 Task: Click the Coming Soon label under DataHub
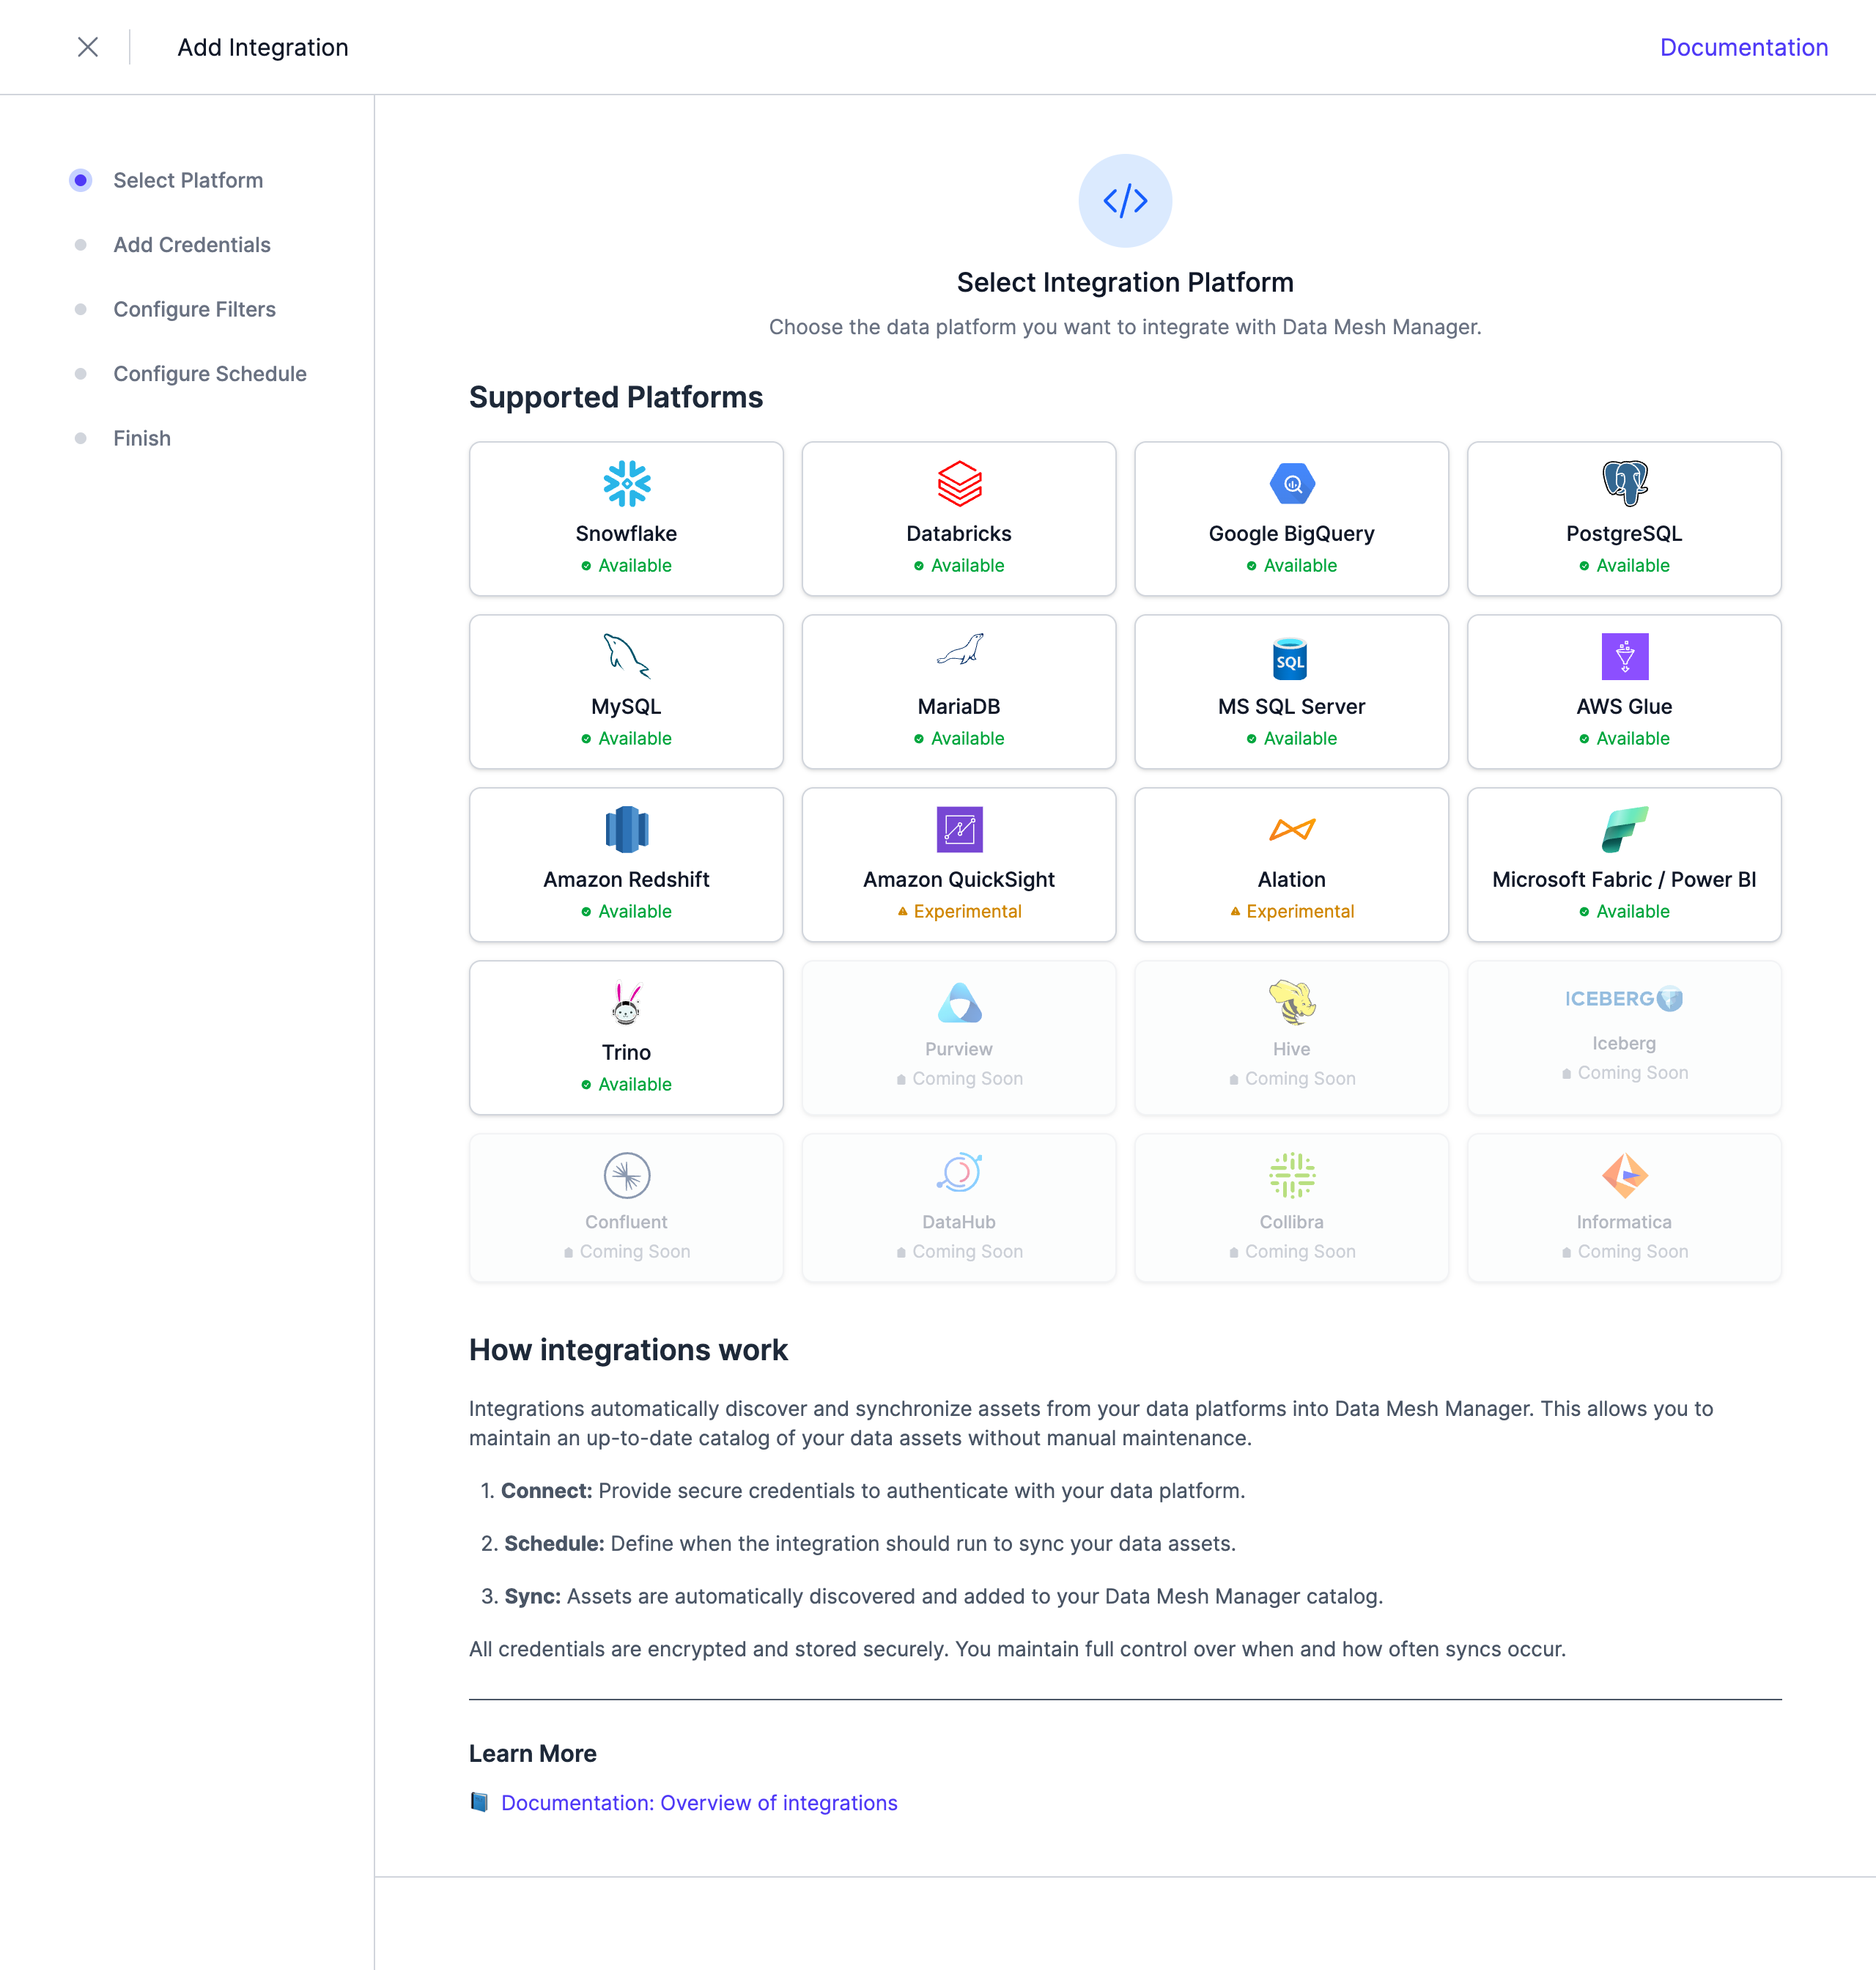pos(959,1251)
